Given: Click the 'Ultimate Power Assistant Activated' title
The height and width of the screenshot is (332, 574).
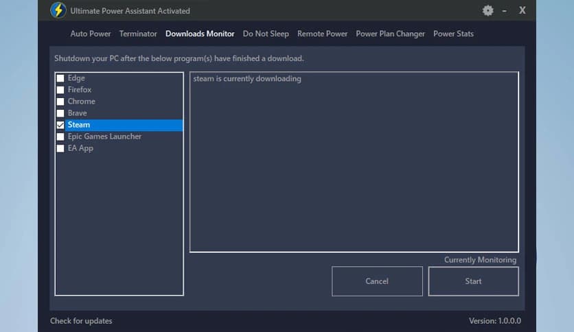Looking at the screenshot, I should point(130,11).
